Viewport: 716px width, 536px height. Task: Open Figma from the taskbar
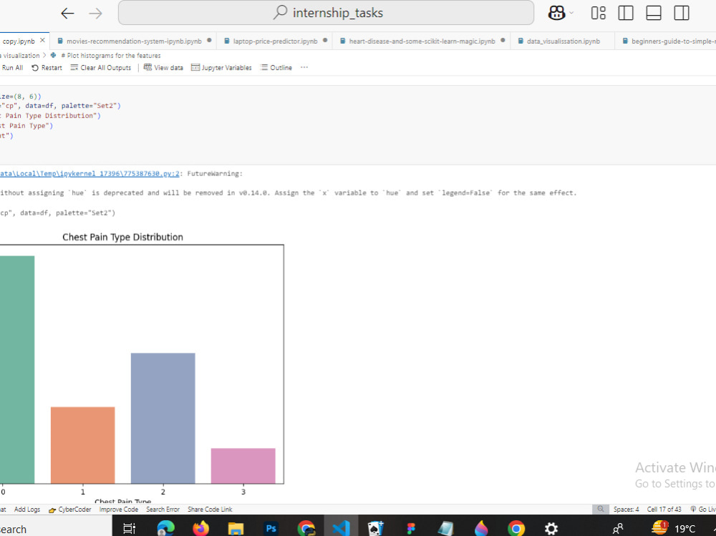tap(411, 528)
